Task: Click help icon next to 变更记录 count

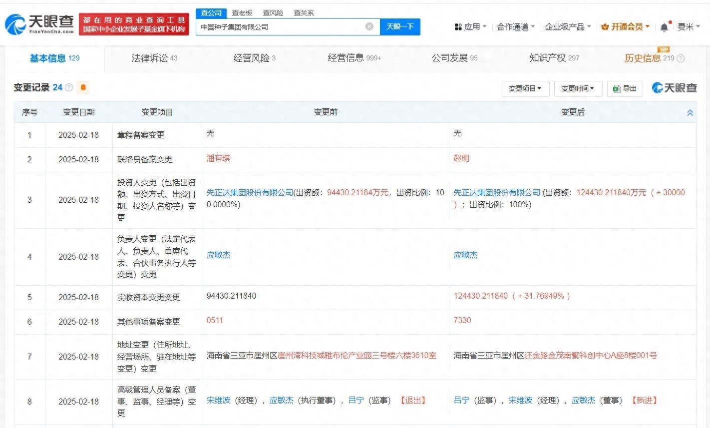Action: pos(69,88)
